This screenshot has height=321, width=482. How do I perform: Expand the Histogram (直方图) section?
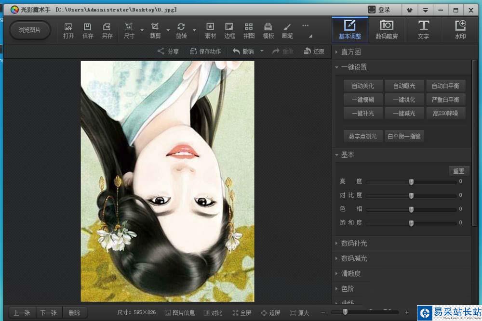pos(351,52)
